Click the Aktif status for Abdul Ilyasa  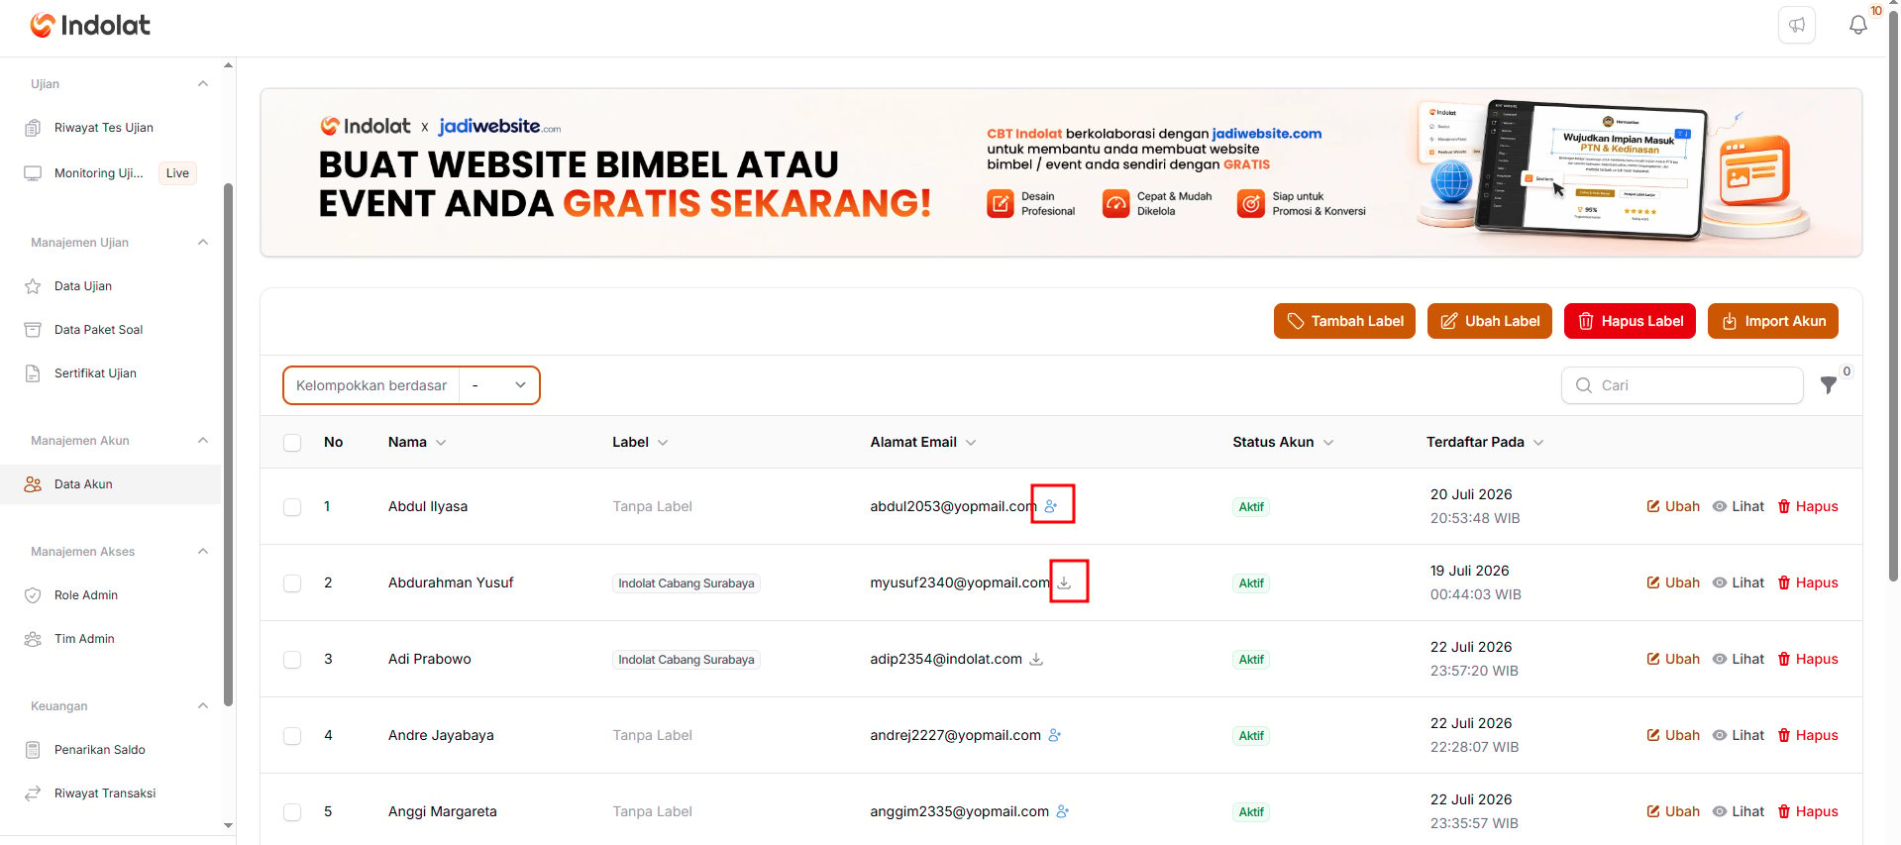tap(1251, 507)
